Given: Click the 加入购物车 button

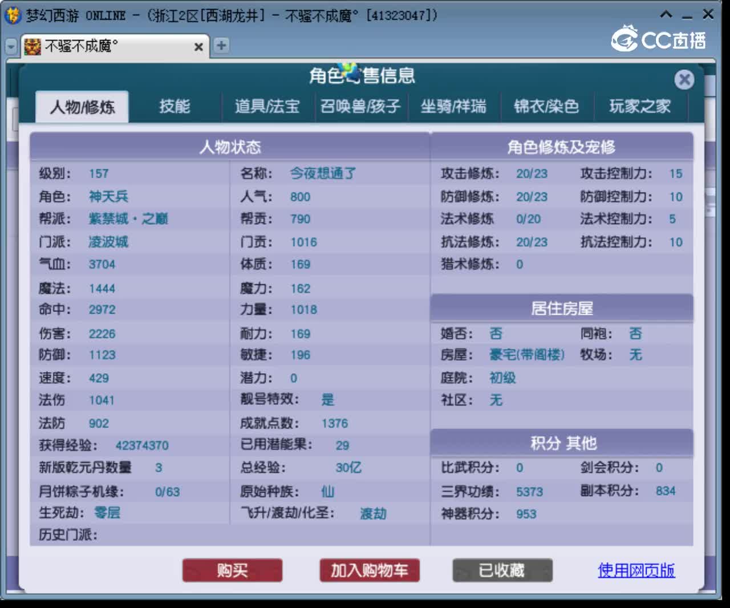Looking at the screenshot, I should [x=370, y=570].
